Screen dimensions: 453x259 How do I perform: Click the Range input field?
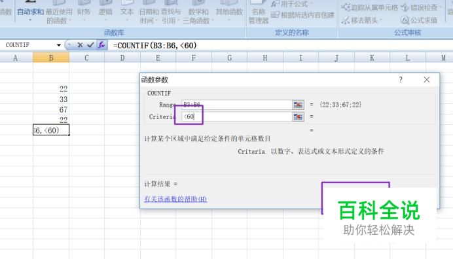(x=236, y=105)
